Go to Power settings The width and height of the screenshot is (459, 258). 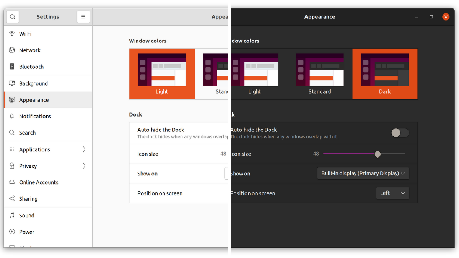(27, 232)
